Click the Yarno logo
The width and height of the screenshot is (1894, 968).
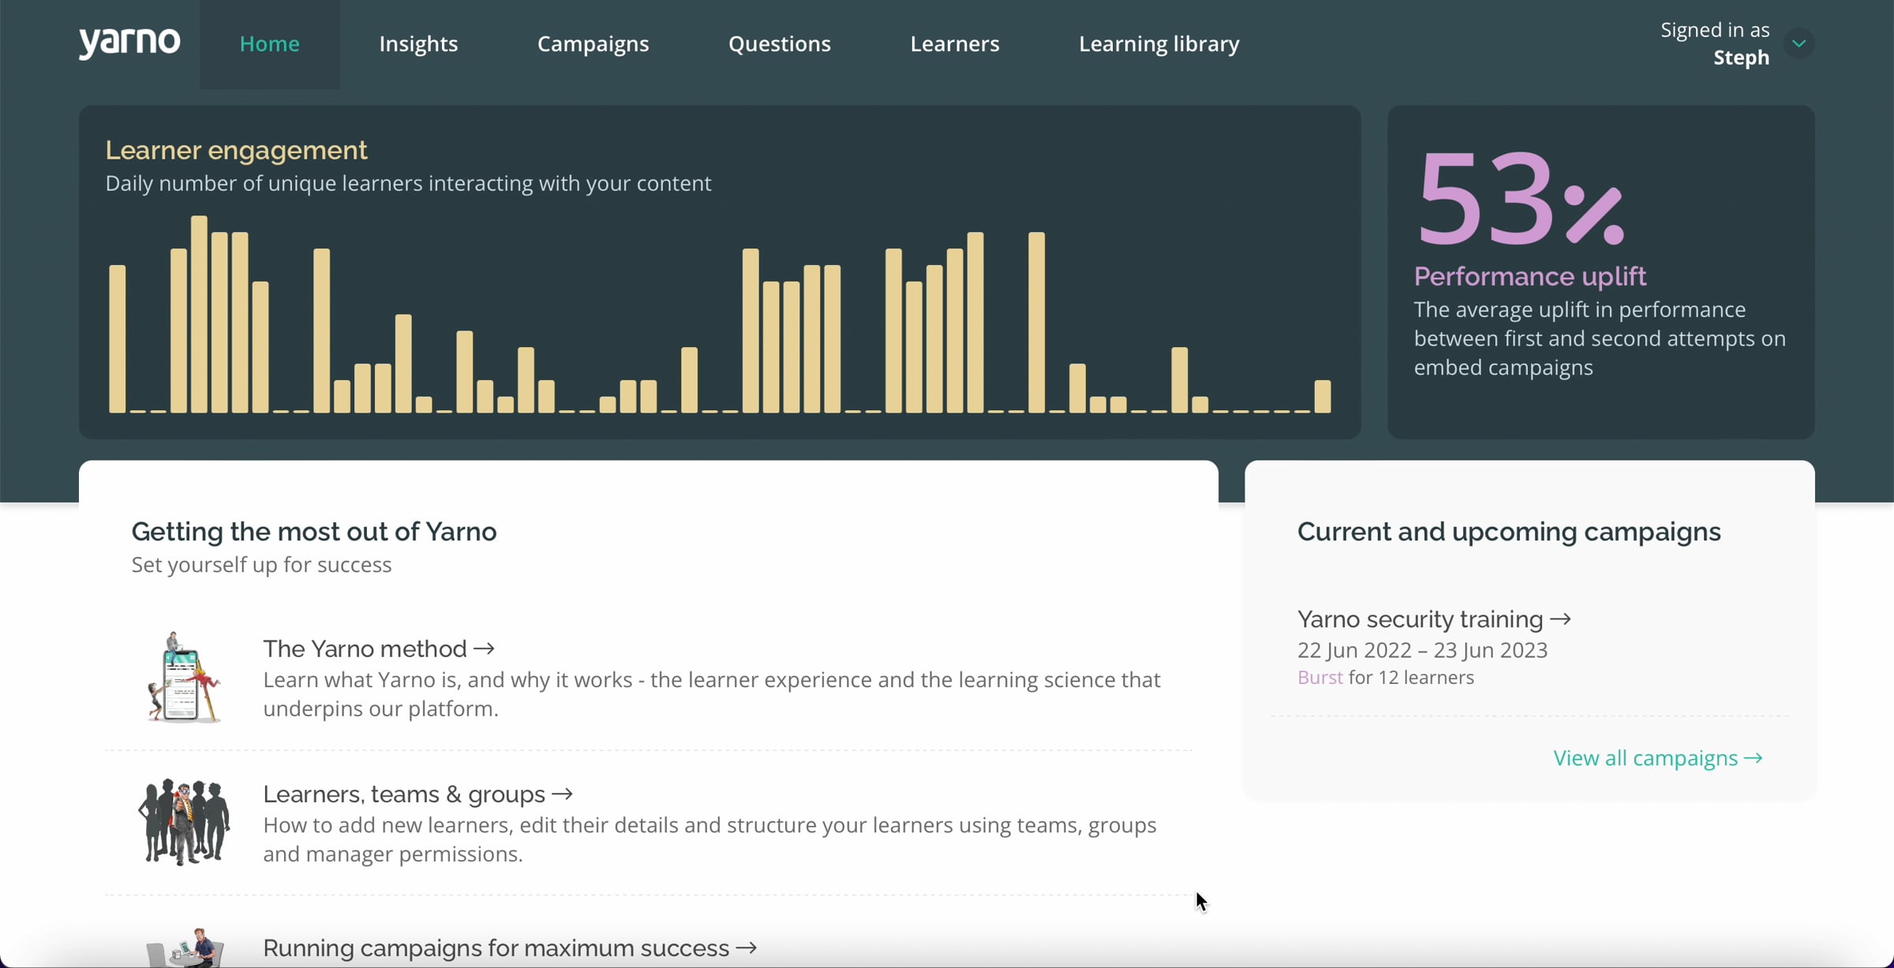click(129, 43)
